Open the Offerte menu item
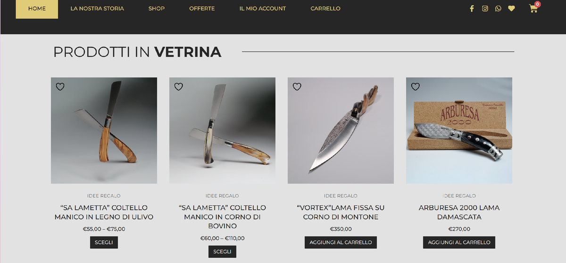Screen dimensions: 566x263 [202, 8]
